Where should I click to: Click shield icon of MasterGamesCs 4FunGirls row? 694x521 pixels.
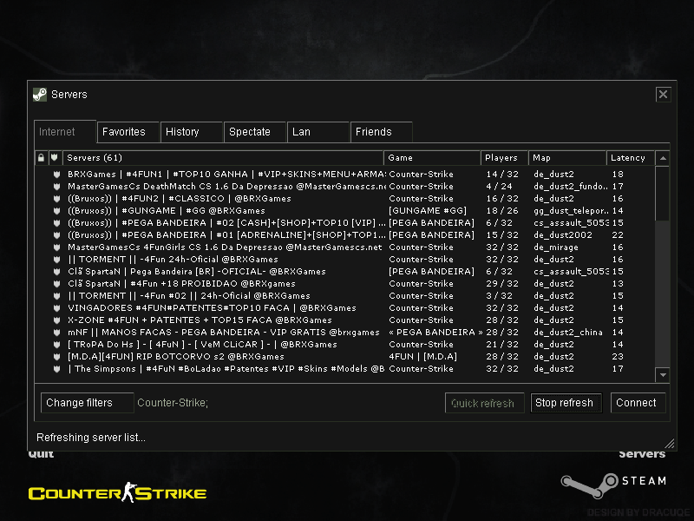[x=56, y=247]
